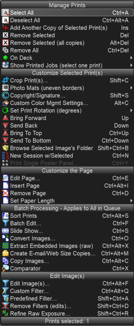This screenshot has height=326, width=134.
Task: Click Show Printed Jobs submenu arrow
Action: [131, 65]
